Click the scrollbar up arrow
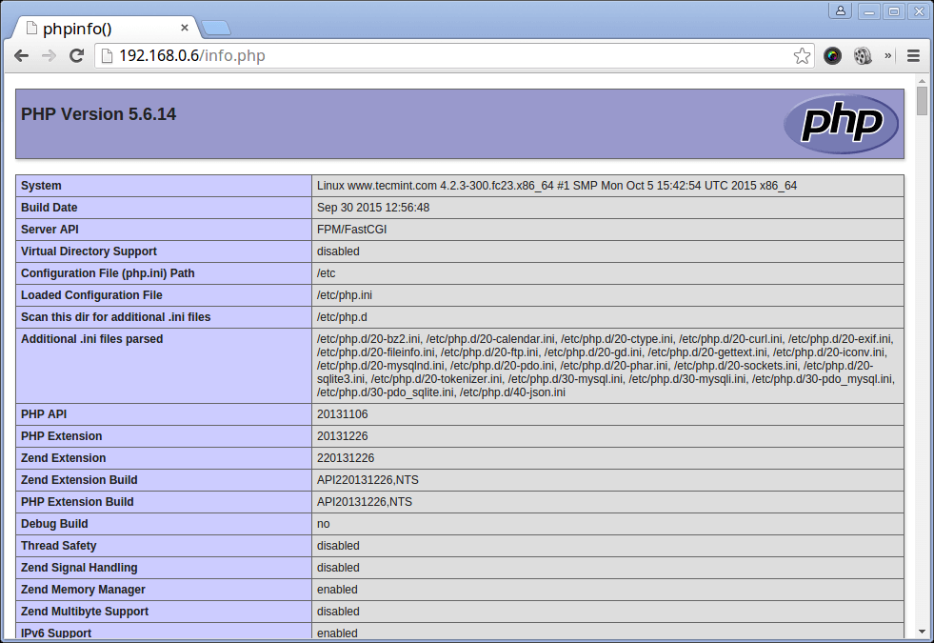Image resolution: width=934 pixels, height=643 pixels. pos(922,78)
